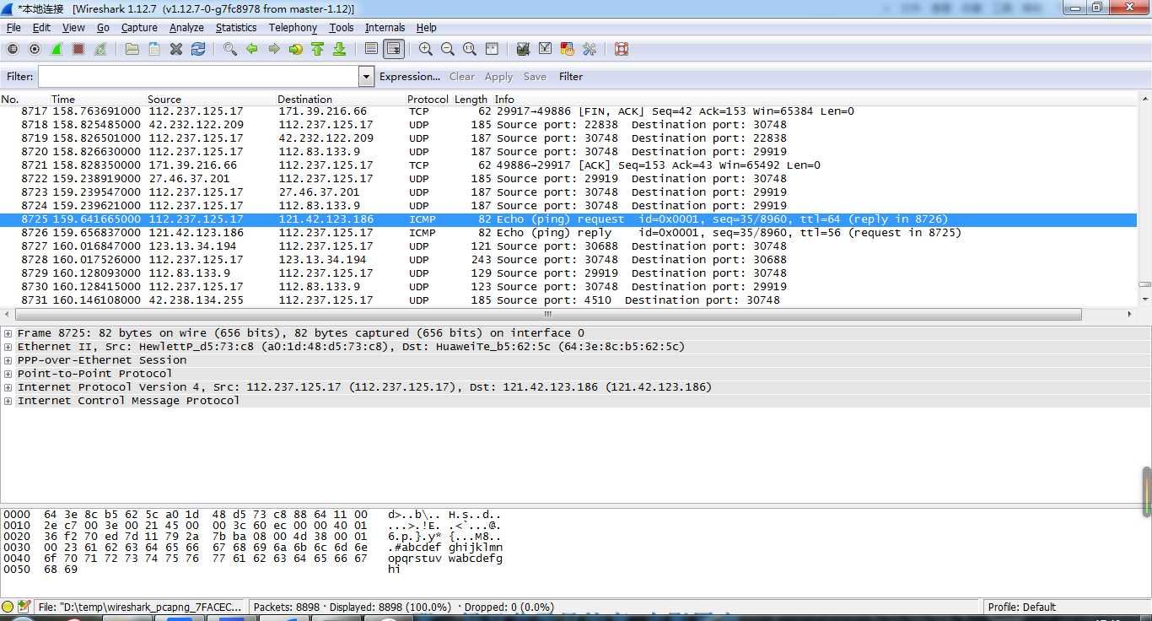Click hex line 0040 in bytes pane
1152x621 pixels.
tap(253, 559)
